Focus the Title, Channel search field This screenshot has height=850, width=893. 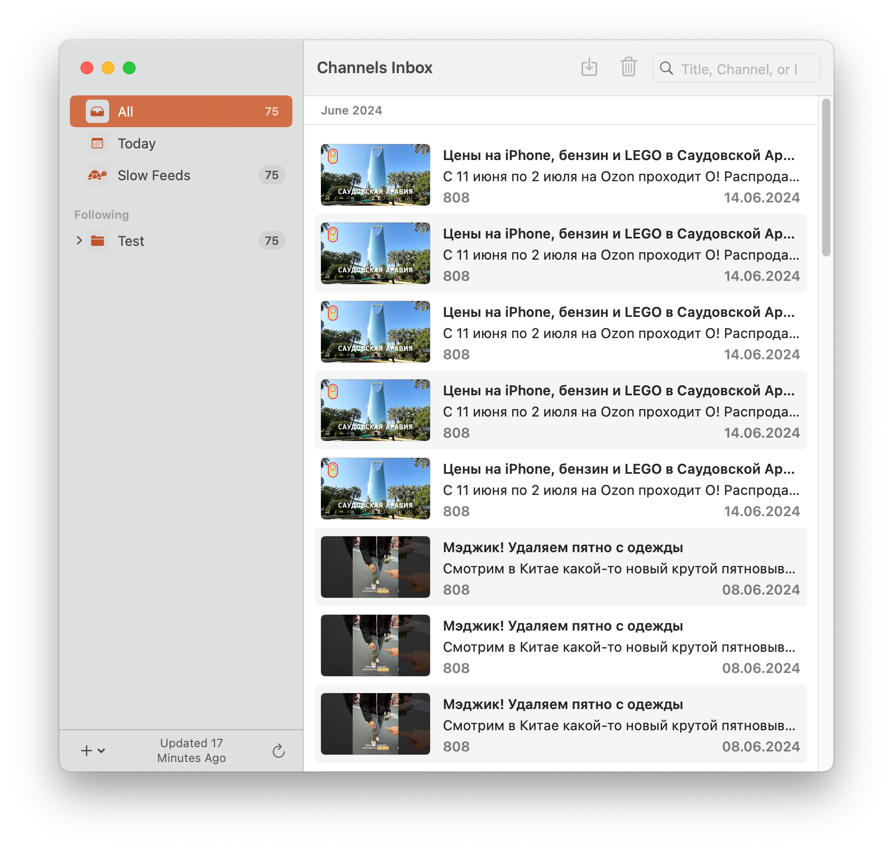click(737, 68)
